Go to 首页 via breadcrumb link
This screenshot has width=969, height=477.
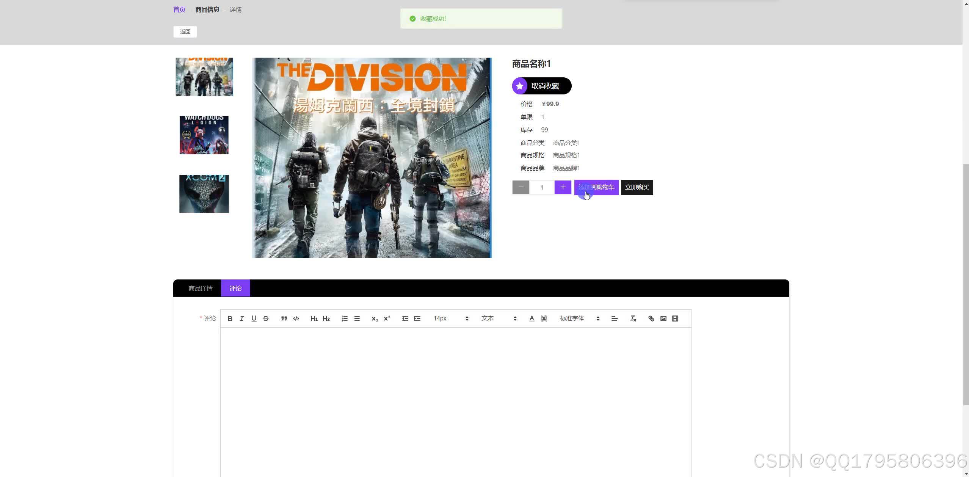179,10
